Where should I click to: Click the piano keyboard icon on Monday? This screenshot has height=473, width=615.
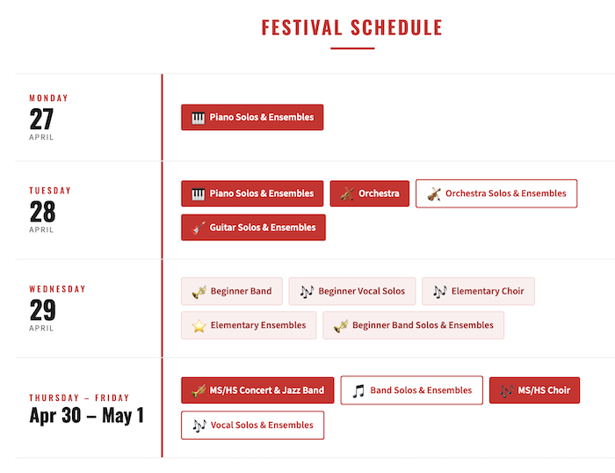(198, 118)
